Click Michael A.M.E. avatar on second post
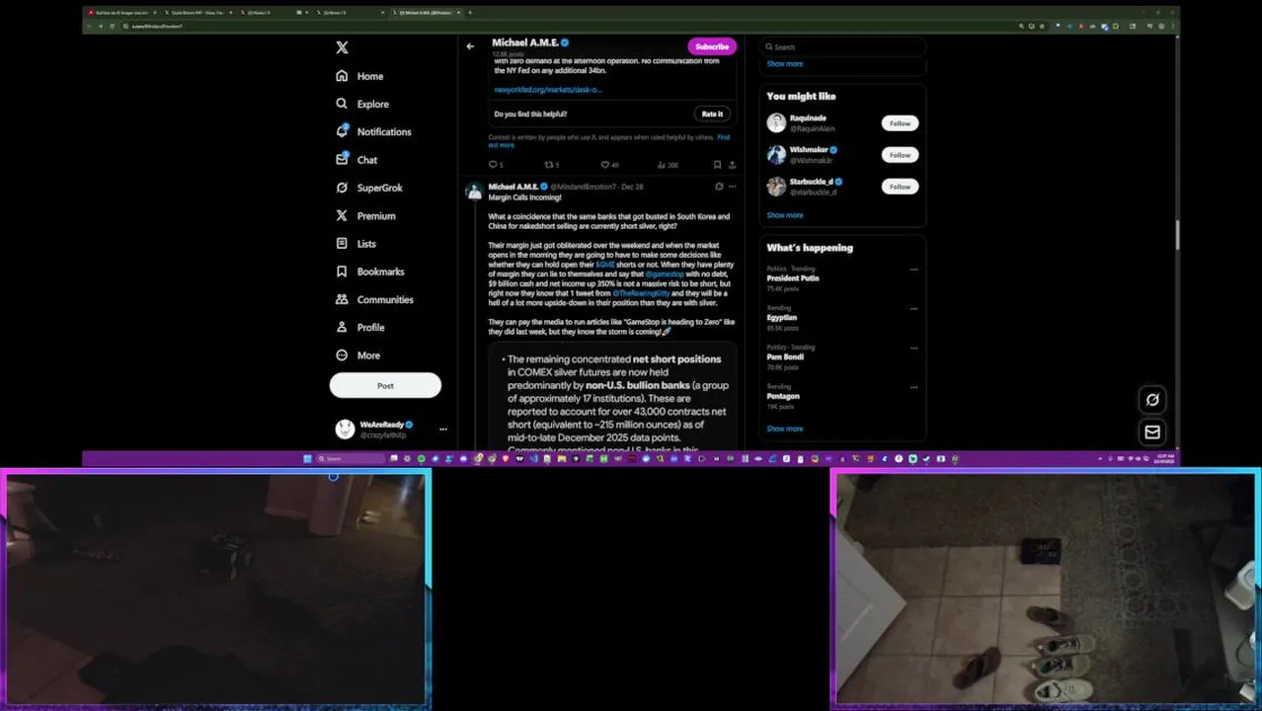This screenshot has height=711, width=1262. (x=474, y=192)
